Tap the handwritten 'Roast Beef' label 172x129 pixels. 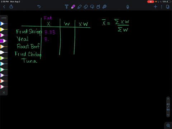coord(28,46)
